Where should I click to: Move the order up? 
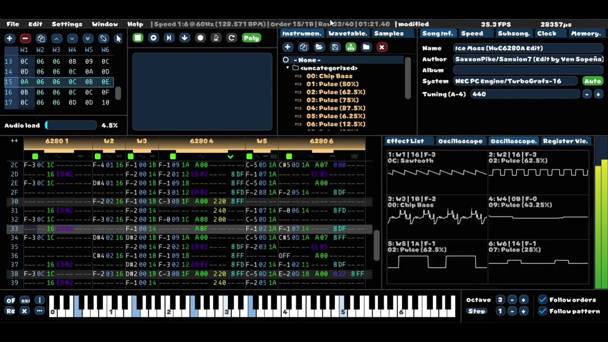tap(57, 38)
